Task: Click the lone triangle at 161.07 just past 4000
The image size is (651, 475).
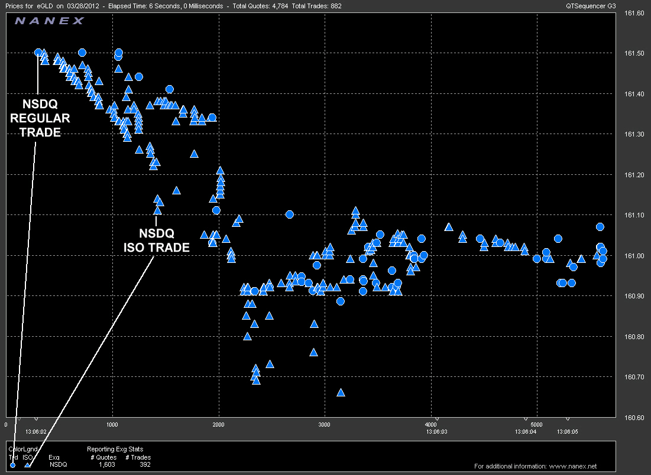Action: click(x=448, y=227)
